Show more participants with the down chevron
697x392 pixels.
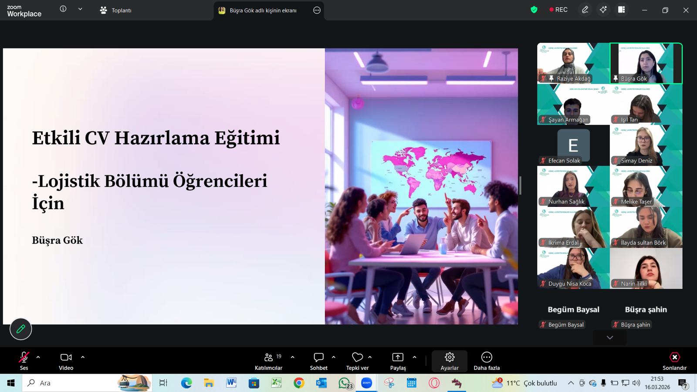click(610, 338)
